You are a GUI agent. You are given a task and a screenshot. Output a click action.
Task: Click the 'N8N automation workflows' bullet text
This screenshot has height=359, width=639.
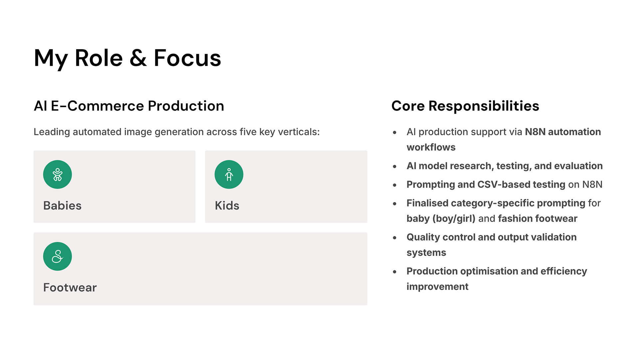(504, 139)
